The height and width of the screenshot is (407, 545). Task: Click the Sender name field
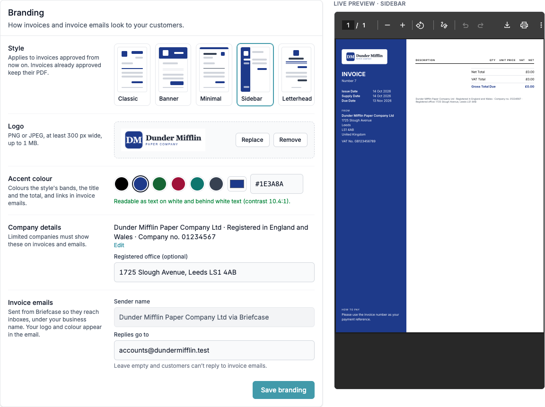tap(214, 317)
